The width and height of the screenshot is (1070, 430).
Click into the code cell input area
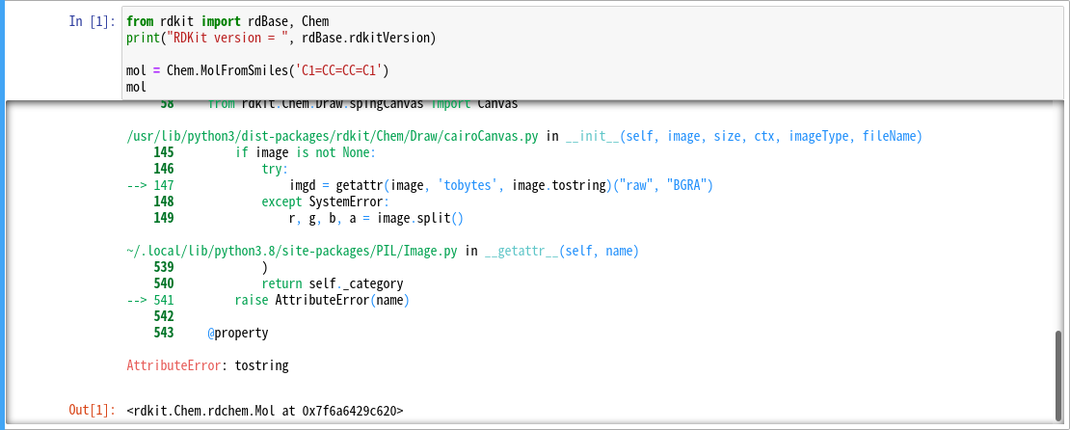pyautogui.click(x=591, y=53)
